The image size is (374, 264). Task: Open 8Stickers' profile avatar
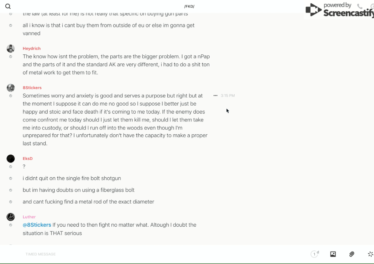point(11,88)
